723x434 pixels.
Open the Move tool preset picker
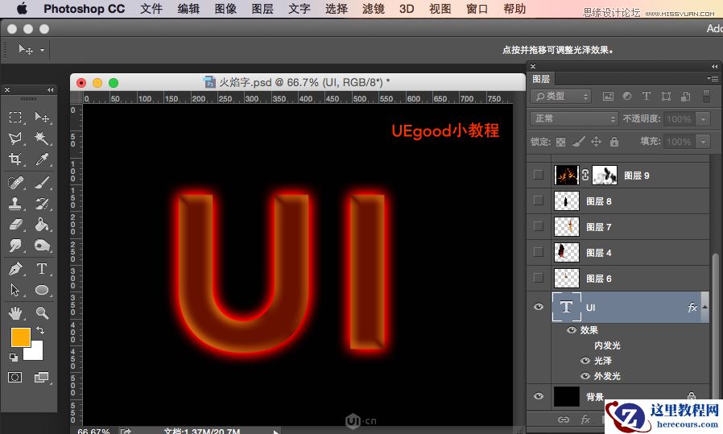click(x=42, y=50)
